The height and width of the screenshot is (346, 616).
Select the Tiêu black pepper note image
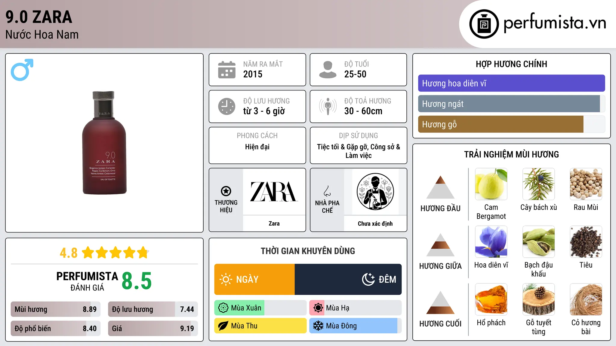point(586,242)
